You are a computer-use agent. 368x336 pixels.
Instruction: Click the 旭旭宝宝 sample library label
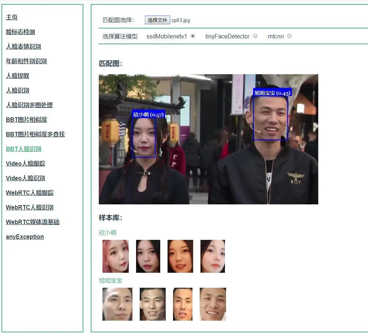pos(111,280)
